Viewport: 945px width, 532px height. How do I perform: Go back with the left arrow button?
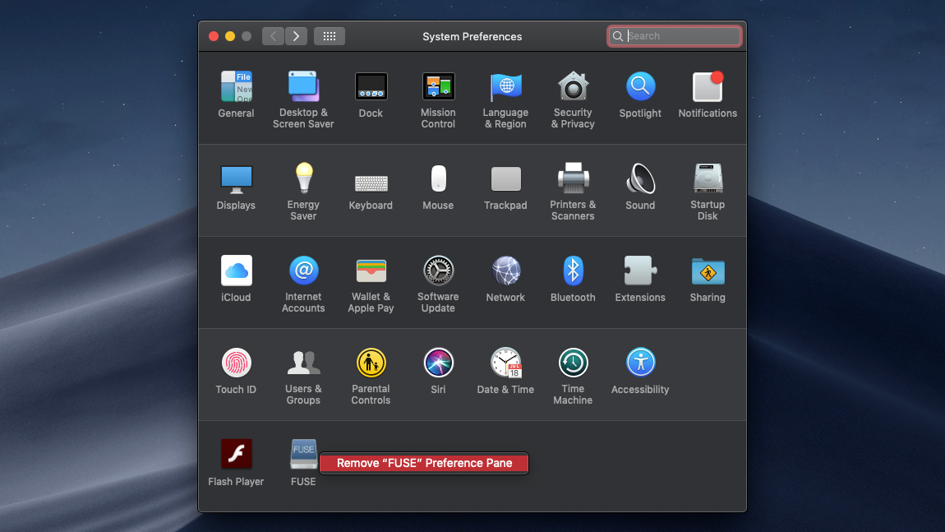tap(273, 36)
